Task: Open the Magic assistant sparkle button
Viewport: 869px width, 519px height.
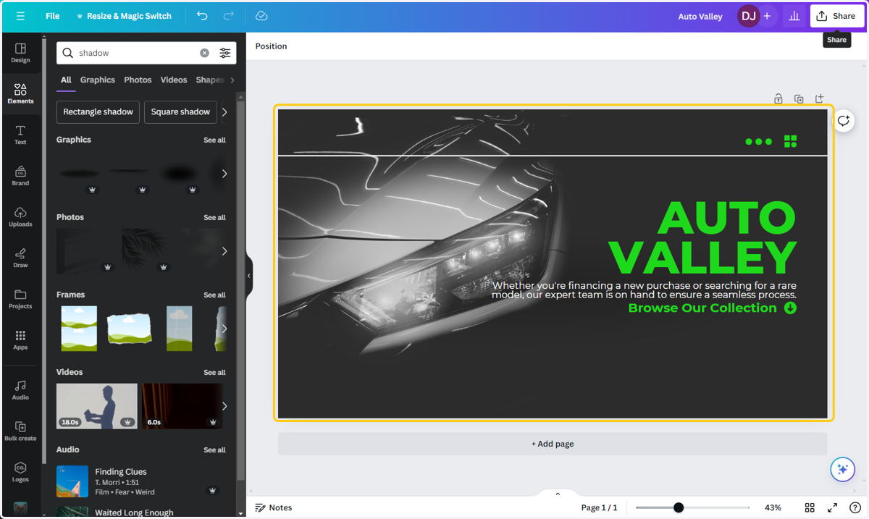Action: pyautogui.click(x=842, y=469)
